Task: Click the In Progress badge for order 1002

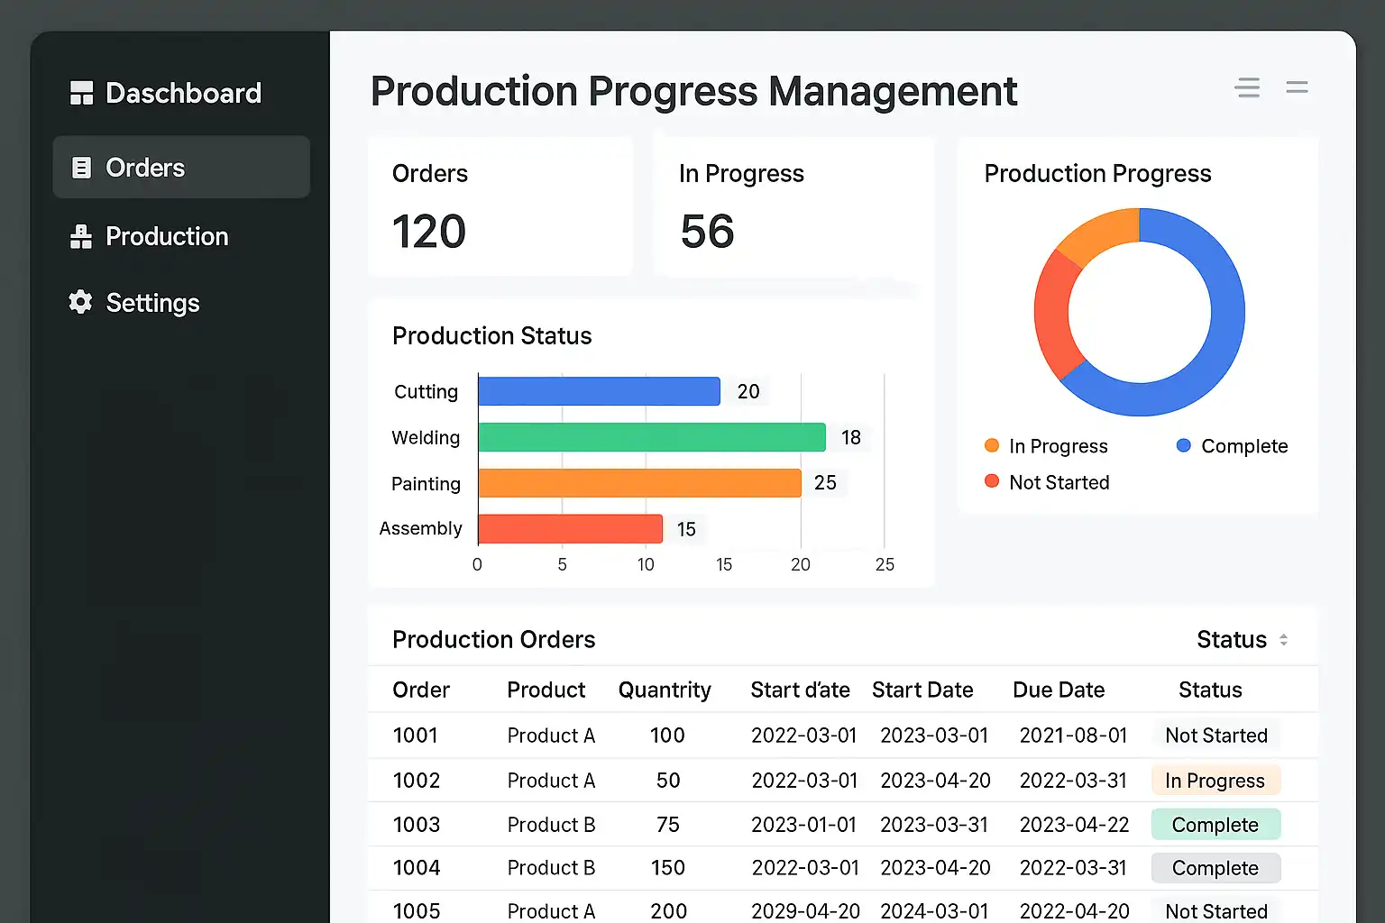Action: pos(1215,781)
